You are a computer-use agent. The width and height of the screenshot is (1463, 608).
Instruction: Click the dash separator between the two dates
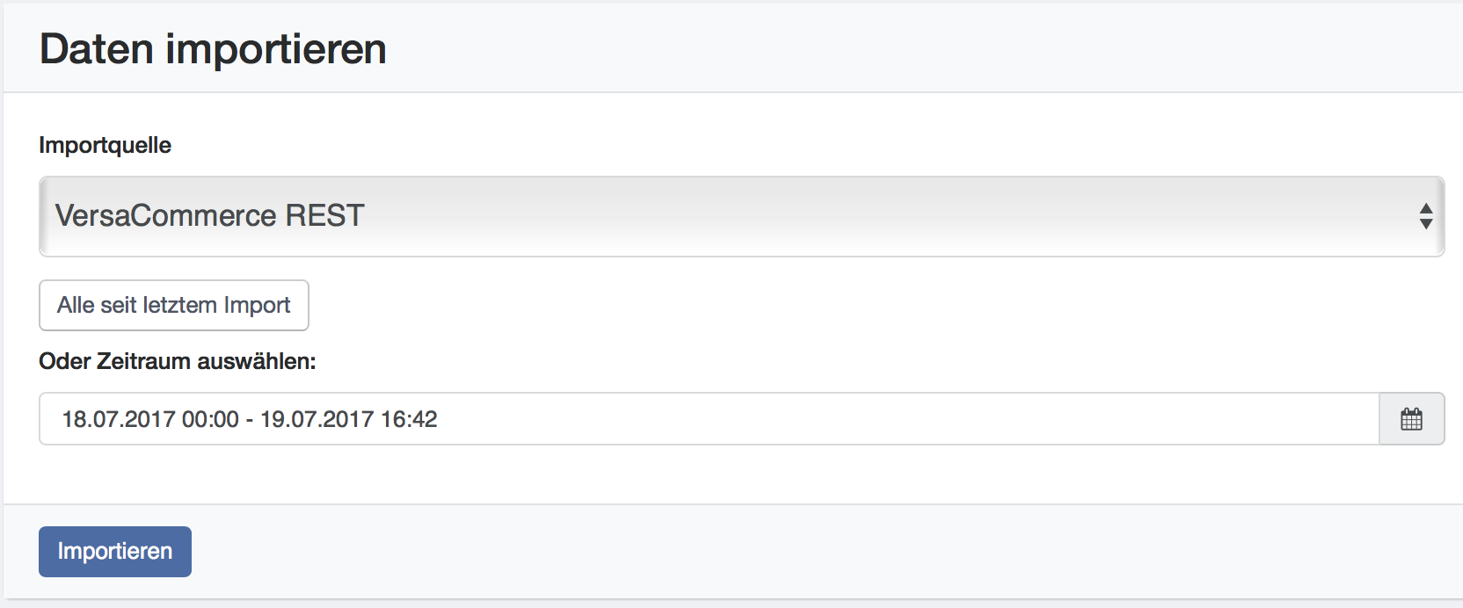(250, 420)
